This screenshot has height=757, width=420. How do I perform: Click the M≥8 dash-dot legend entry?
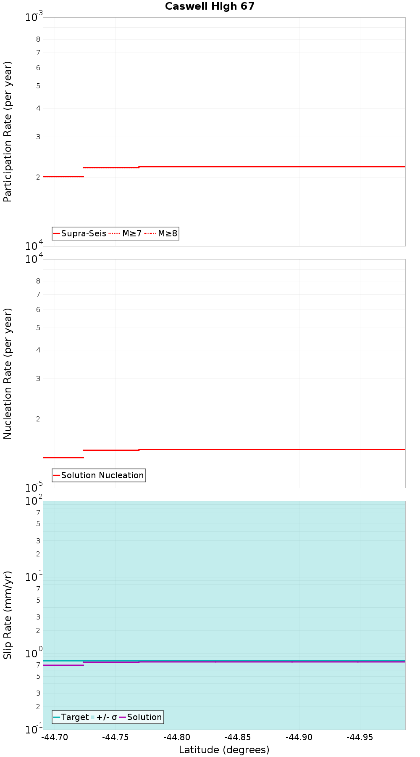pyautogui.click(x=161, y=233)
